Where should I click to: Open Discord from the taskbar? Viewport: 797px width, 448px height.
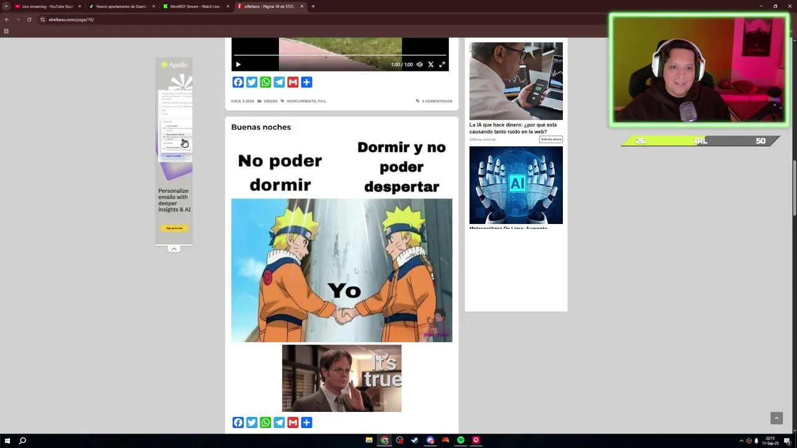pos(430,441)
